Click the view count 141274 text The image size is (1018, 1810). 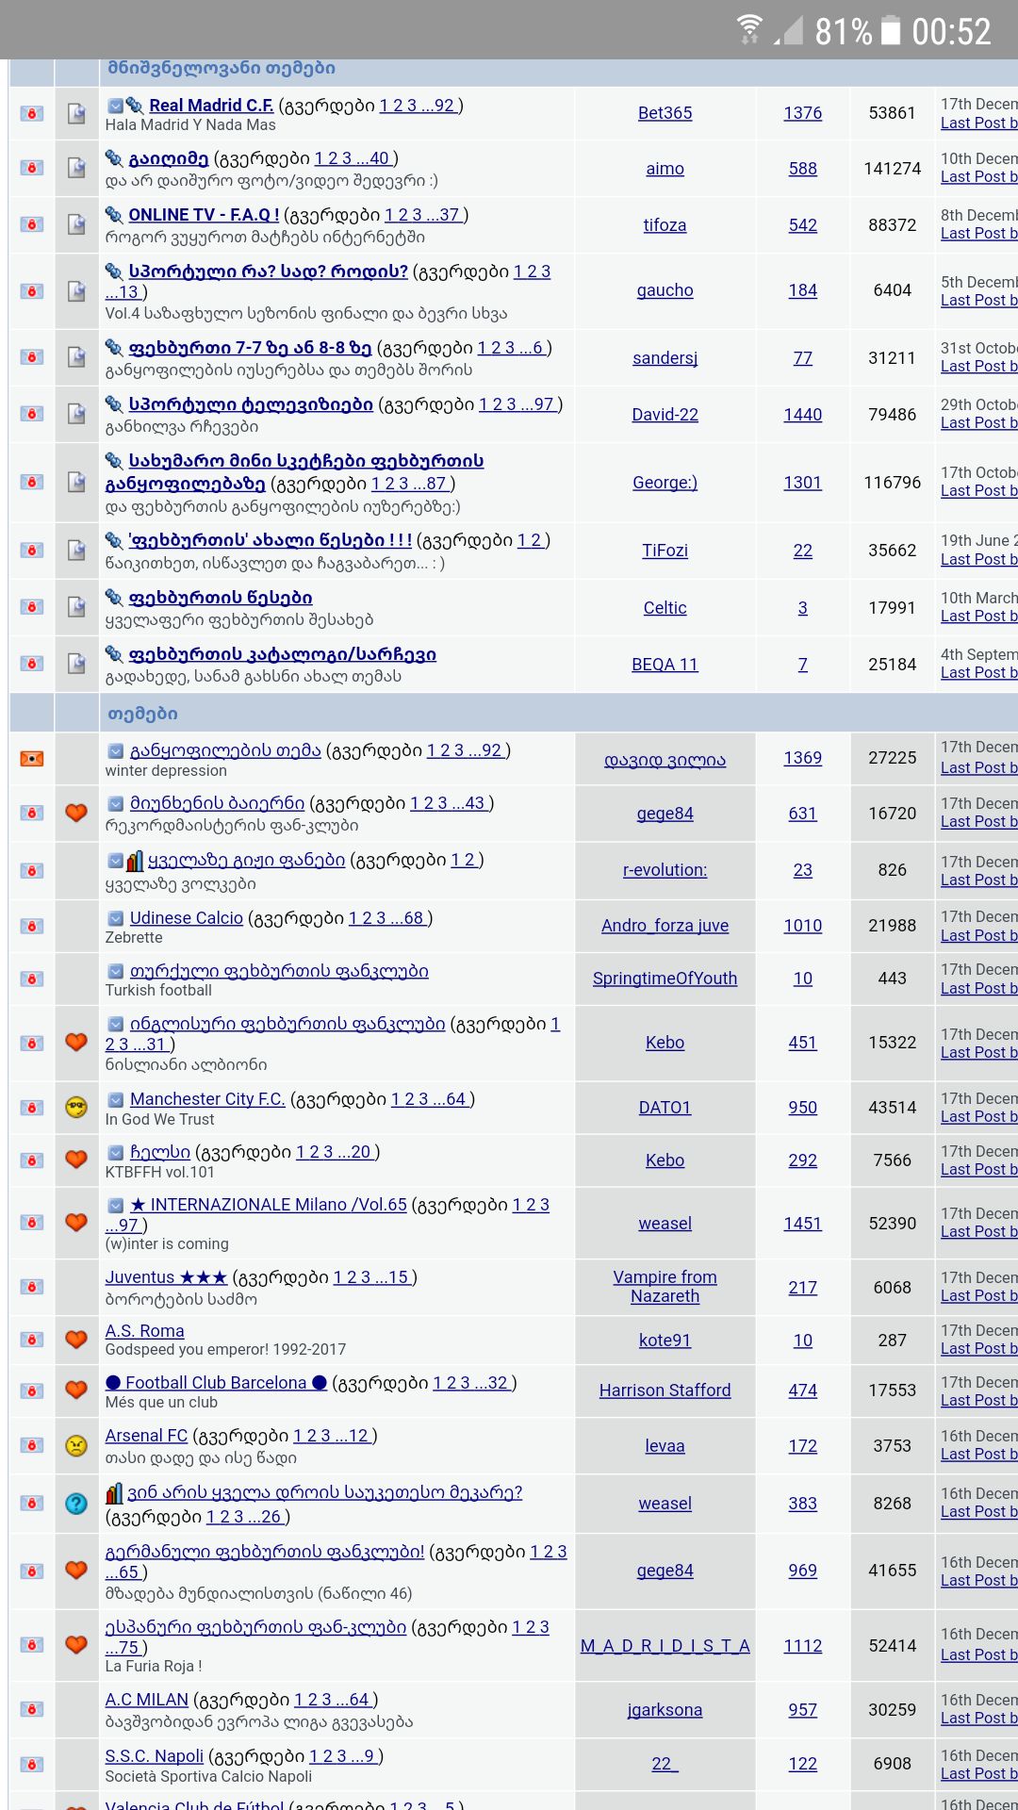point(892,169)
